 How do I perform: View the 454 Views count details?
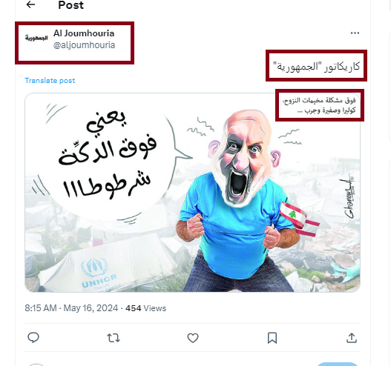(145, 308)
